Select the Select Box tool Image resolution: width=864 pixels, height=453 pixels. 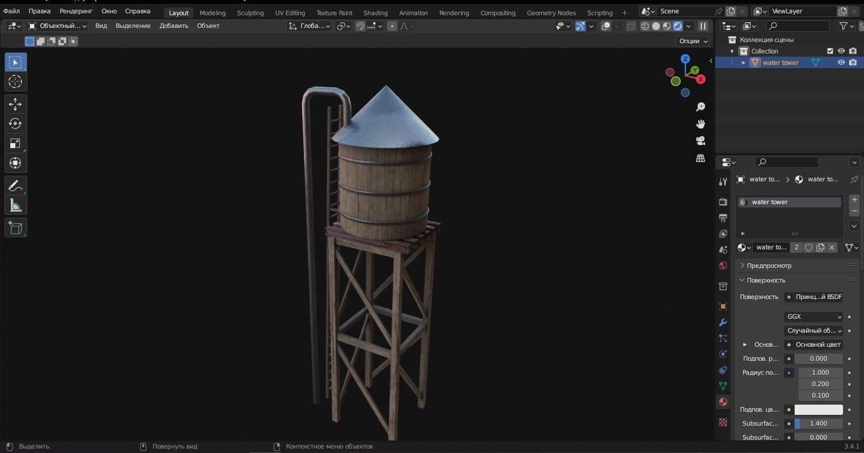[x=15, y=62]
